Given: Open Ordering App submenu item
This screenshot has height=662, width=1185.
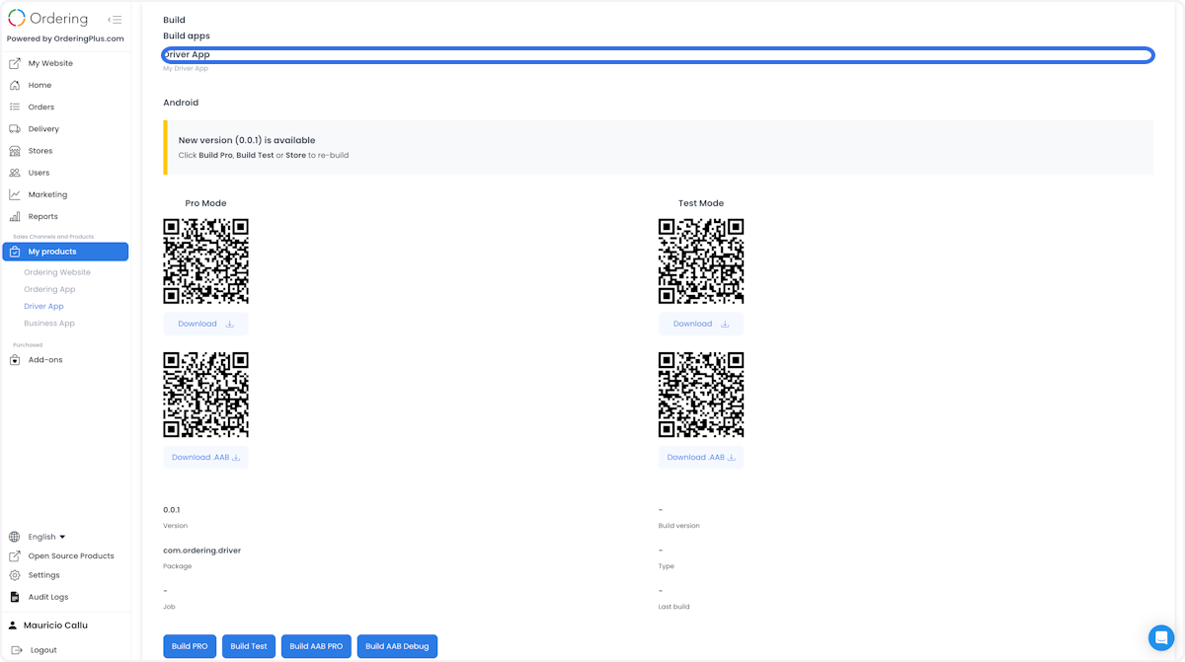Looking at the screenshot, I should [x=49, y=289].
